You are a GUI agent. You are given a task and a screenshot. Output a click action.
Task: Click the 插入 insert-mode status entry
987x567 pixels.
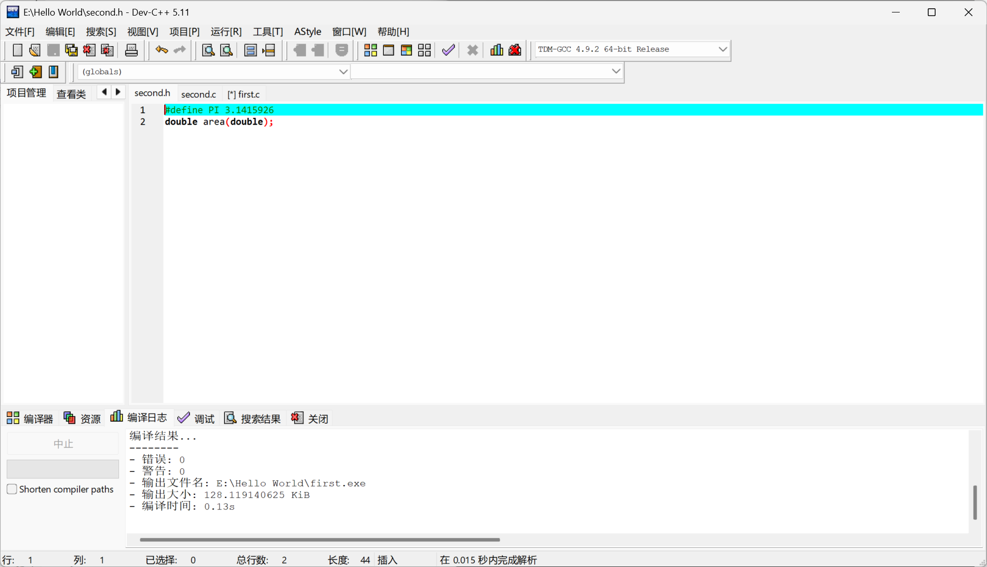click(x=388, y=560)
